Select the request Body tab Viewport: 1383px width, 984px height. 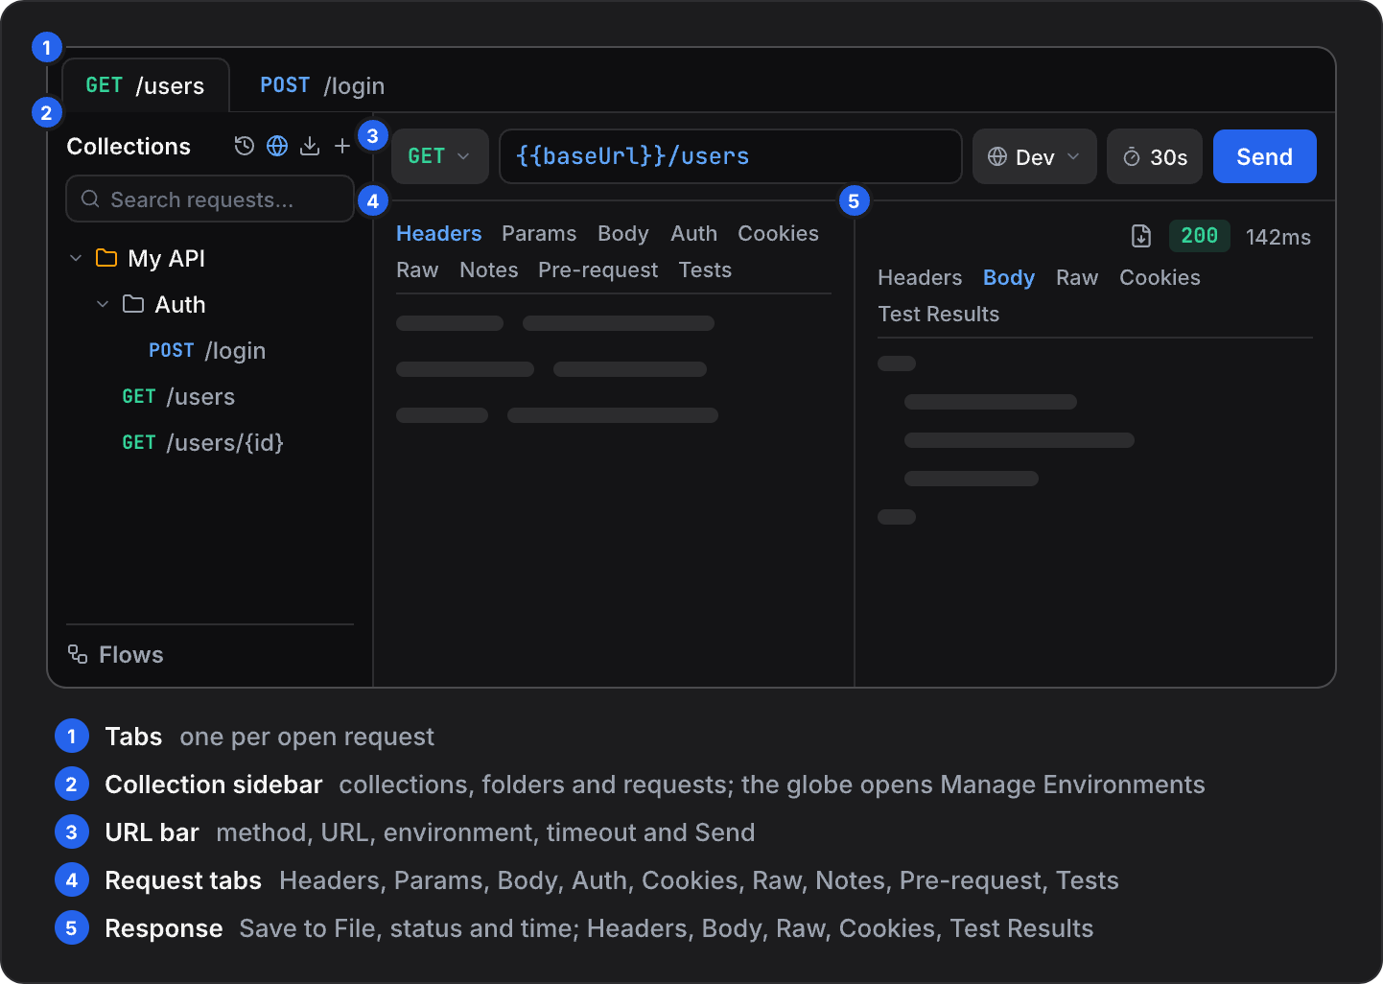[x=623, y=233]
